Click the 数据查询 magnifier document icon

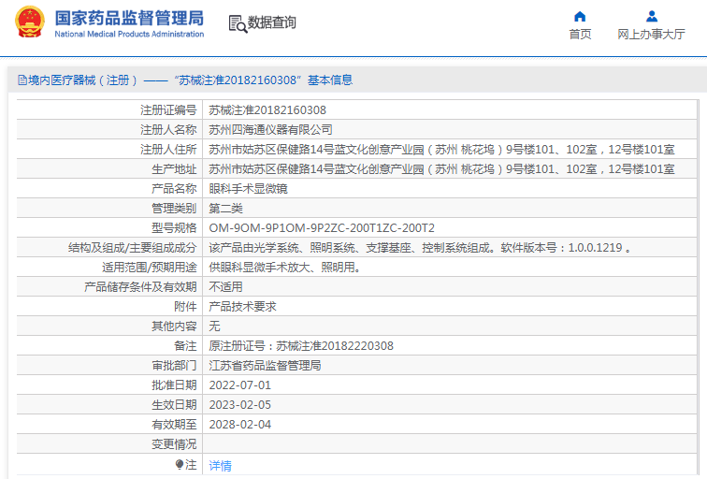[x=238, y=23]
